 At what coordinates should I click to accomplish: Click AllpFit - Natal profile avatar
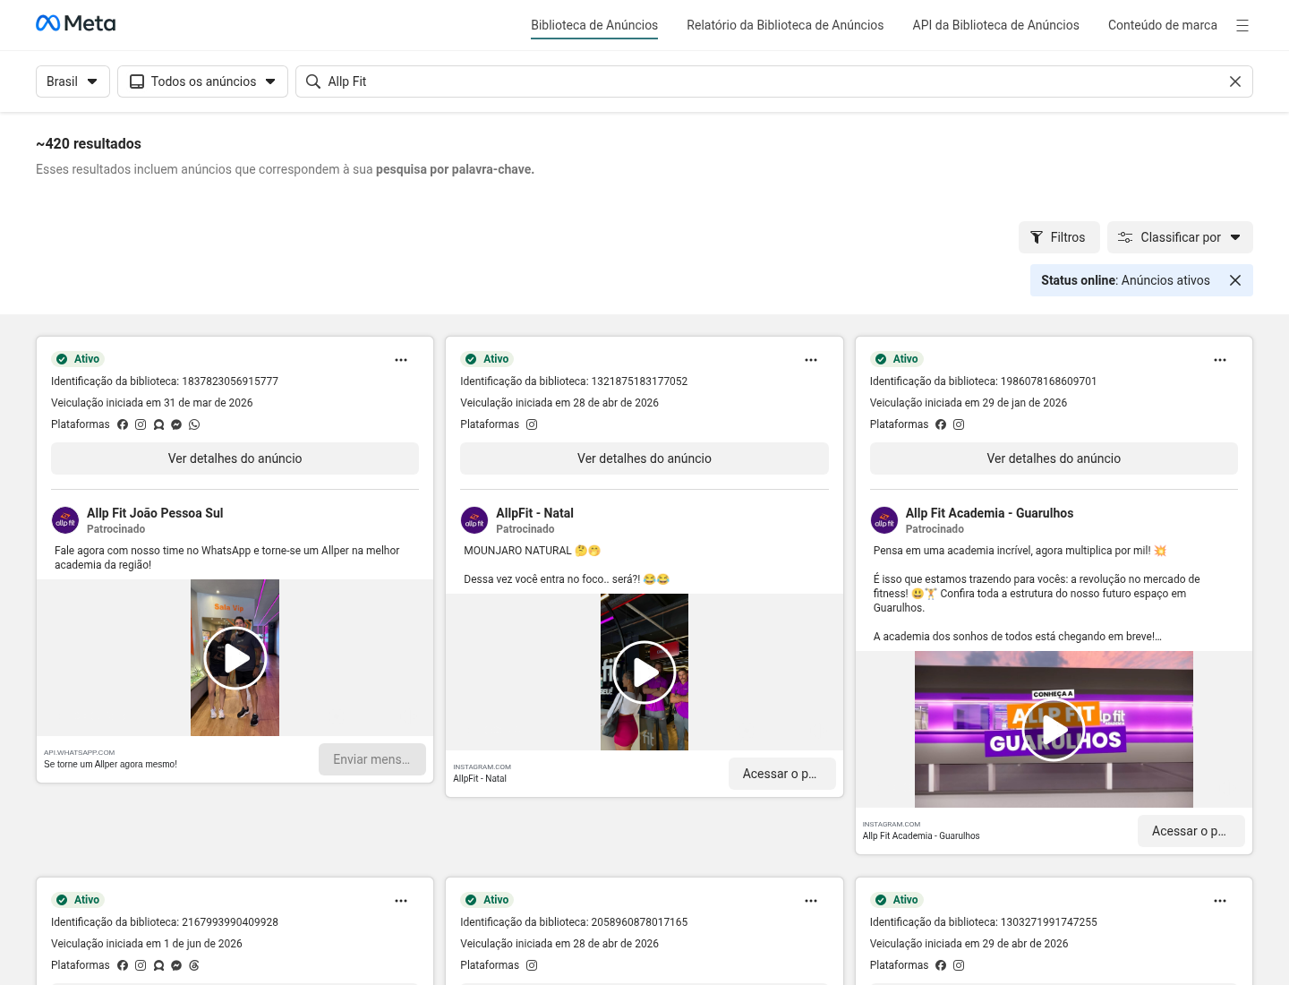pos(474,520)
